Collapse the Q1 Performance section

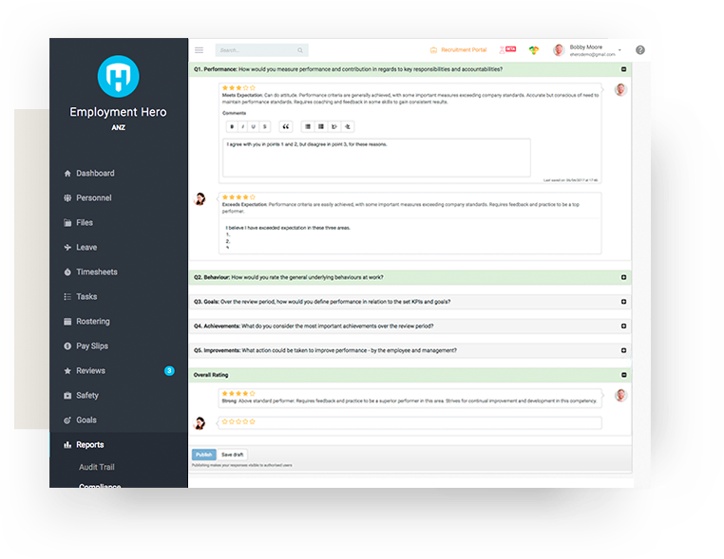pyautogui.click(x=624, y=69)
